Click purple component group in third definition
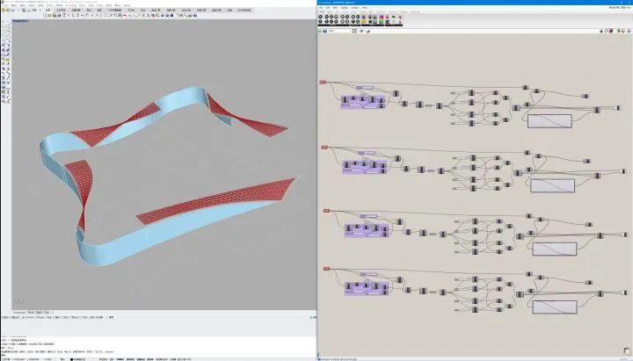The height and width of the screenshot is (361, 633). coord(367,230)
